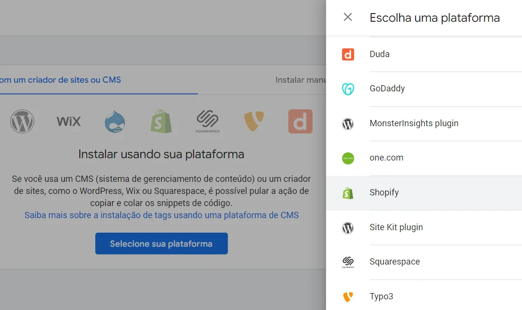
Task: Click the Typo3 logo icon in list
Action: pyautogui.click(x=348, y=296)
